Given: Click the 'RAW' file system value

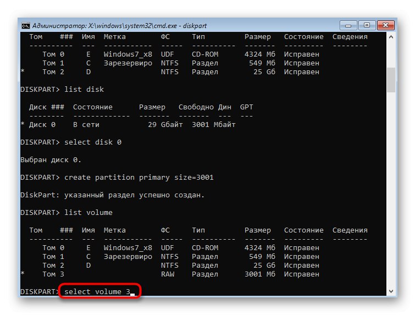Looking at the screenshot, I should [168, 274].
